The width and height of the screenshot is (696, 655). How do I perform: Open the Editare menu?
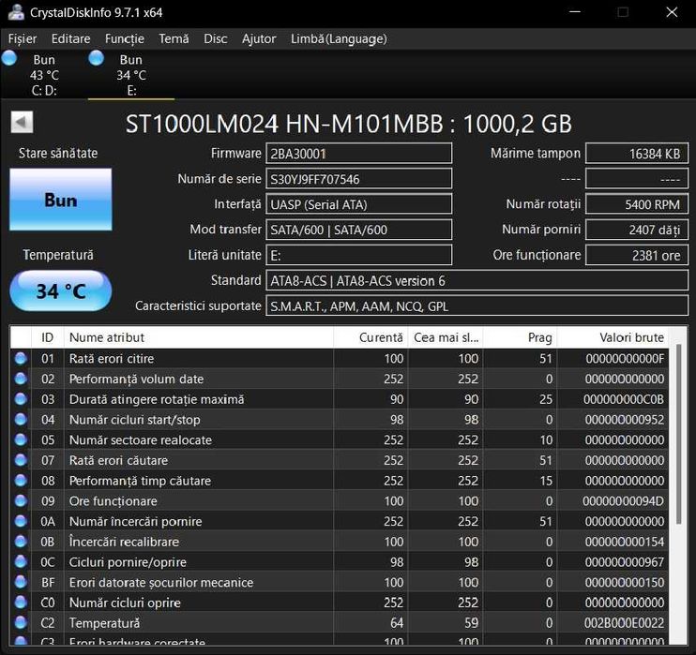70,39
